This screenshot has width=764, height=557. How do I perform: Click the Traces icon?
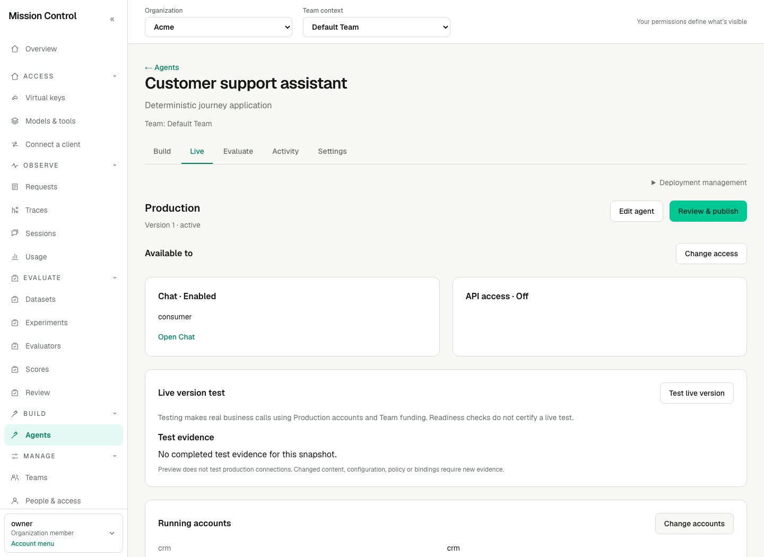click(15, 210)
